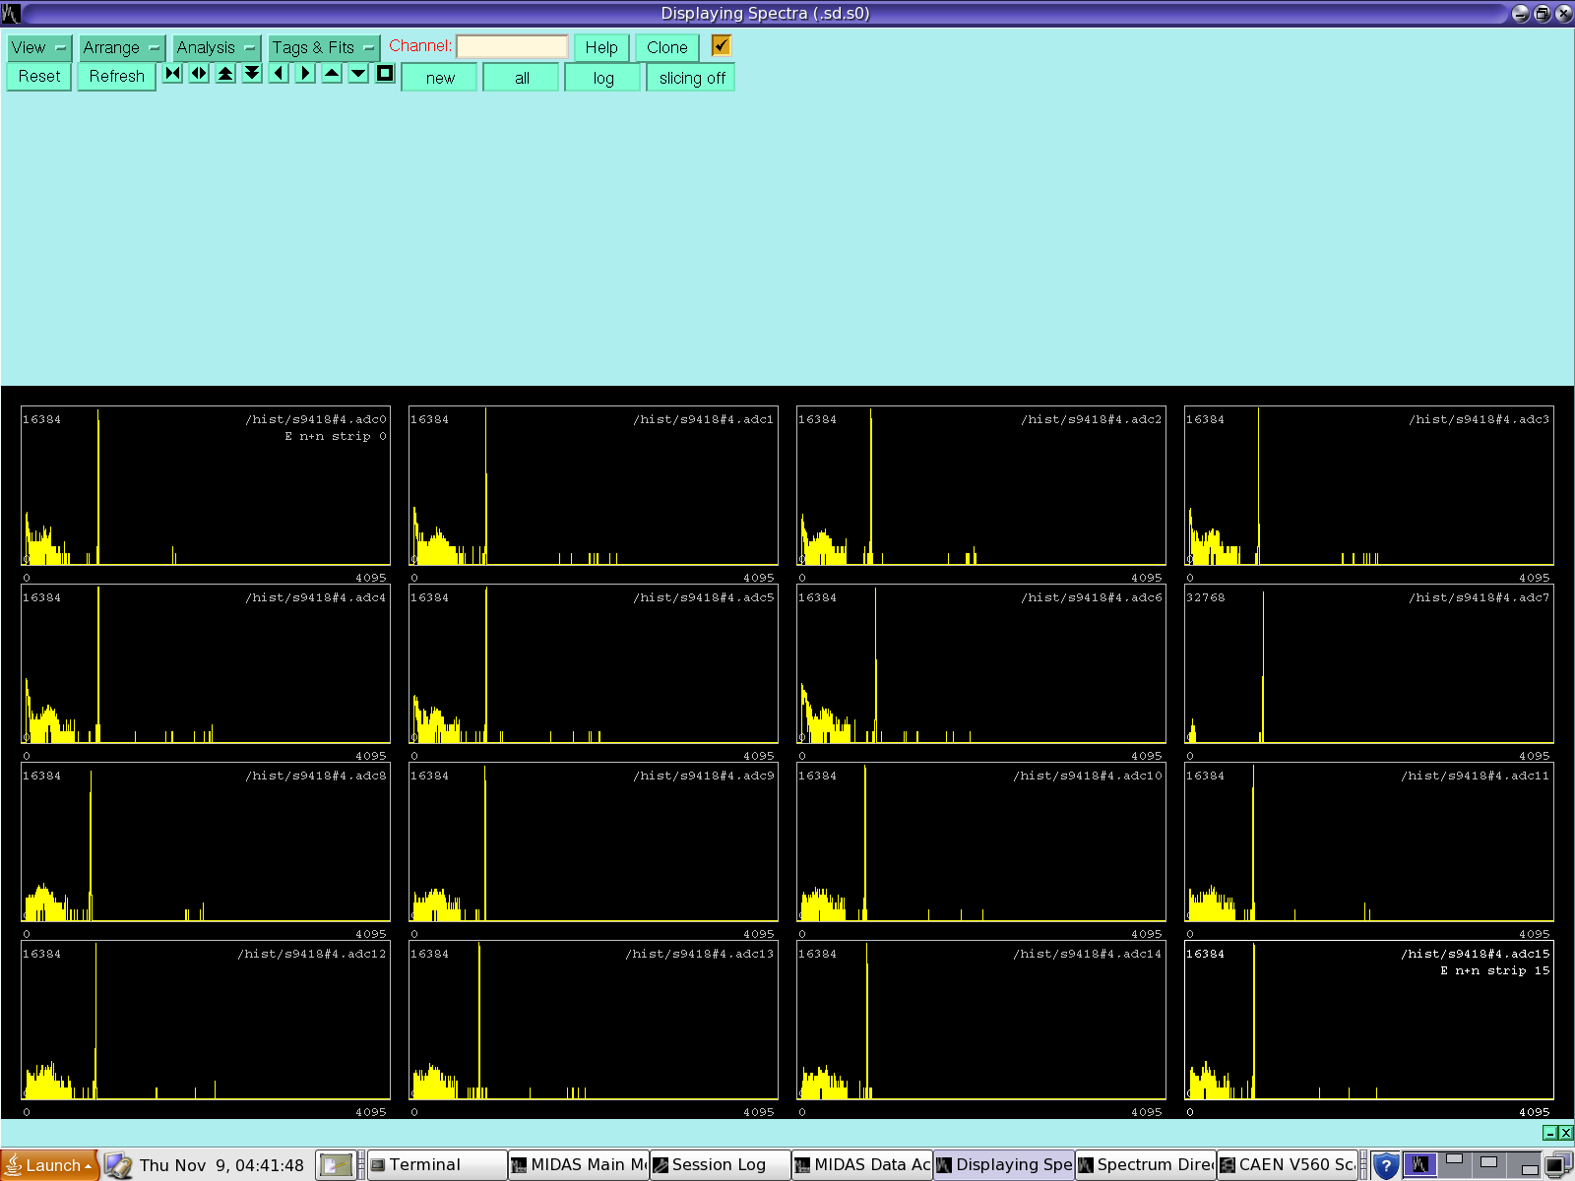This screenshot has height=1181, width=1575.
Task: Click the horizontal expand arrows icon
Action: coord(200,74)
